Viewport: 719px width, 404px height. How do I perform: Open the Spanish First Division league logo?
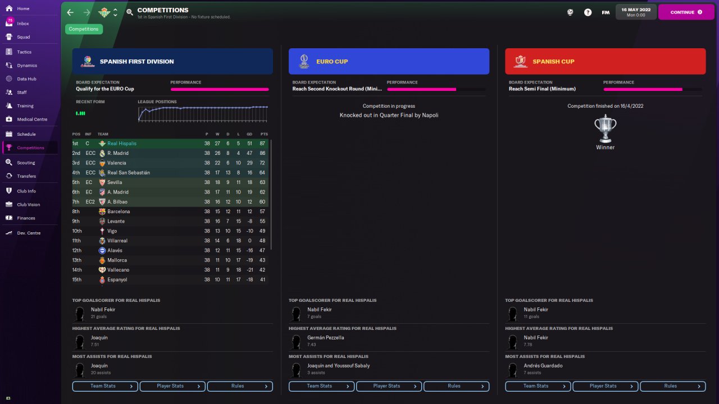click(87, 61)
